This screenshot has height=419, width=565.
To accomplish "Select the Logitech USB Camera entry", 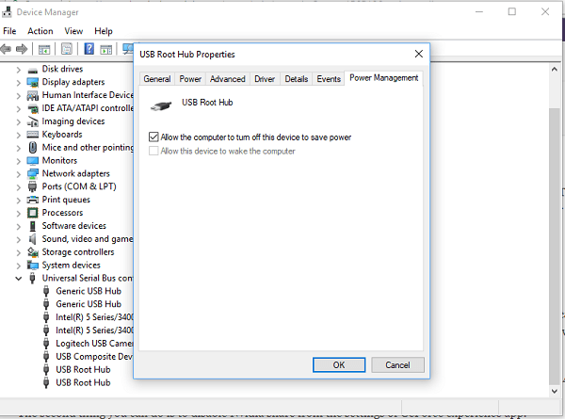I will click(94, 344).
